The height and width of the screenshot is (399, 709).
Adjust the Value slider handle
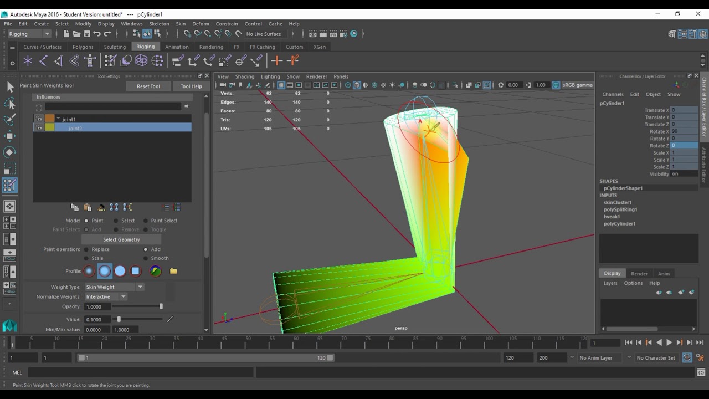coord(119,319)
